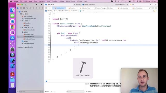Open the VIEWS jump bar segment

click(x=65, y=11)
